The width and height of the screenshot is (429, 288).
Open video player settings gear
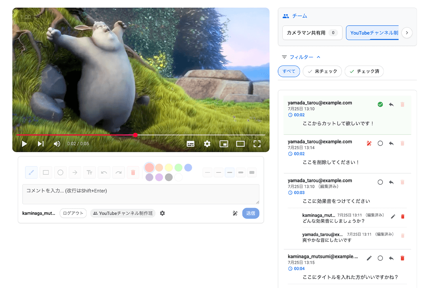[207, 144]
